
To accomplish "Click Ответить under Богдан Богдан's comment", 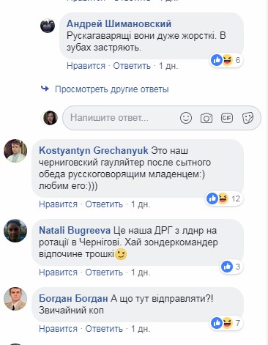I will [x=104, y=329].
